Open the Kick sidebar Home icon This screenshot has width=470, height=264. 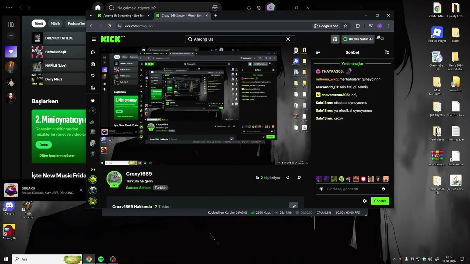click(93, 52)
